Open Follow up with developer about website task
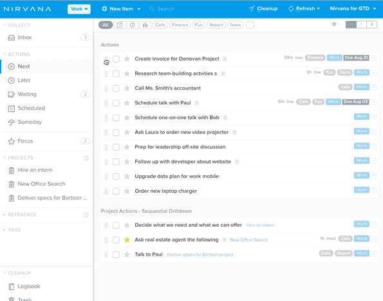Screen dimensions: 383x301 183,162
